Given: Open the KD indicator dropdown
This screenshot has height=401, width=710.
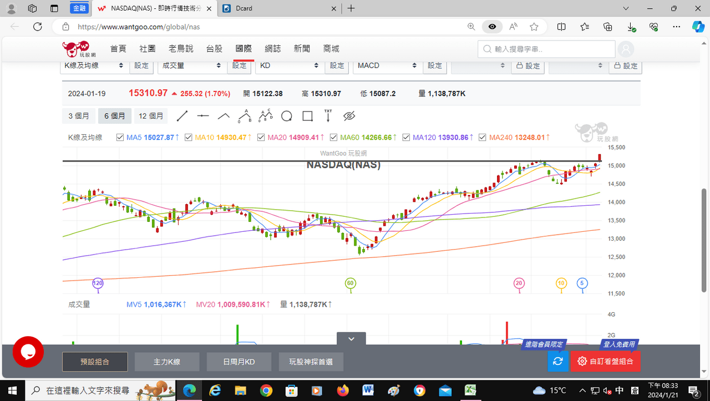Looking at the screenshot, I should [290, 65].
